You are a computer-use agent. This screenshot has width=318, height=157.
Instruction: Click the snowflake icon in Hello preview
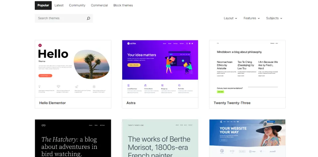coord(94,86)
